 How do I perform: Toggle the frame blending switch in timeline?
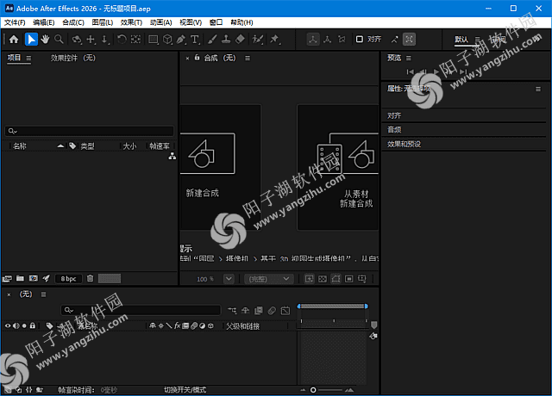pos(259,310)
